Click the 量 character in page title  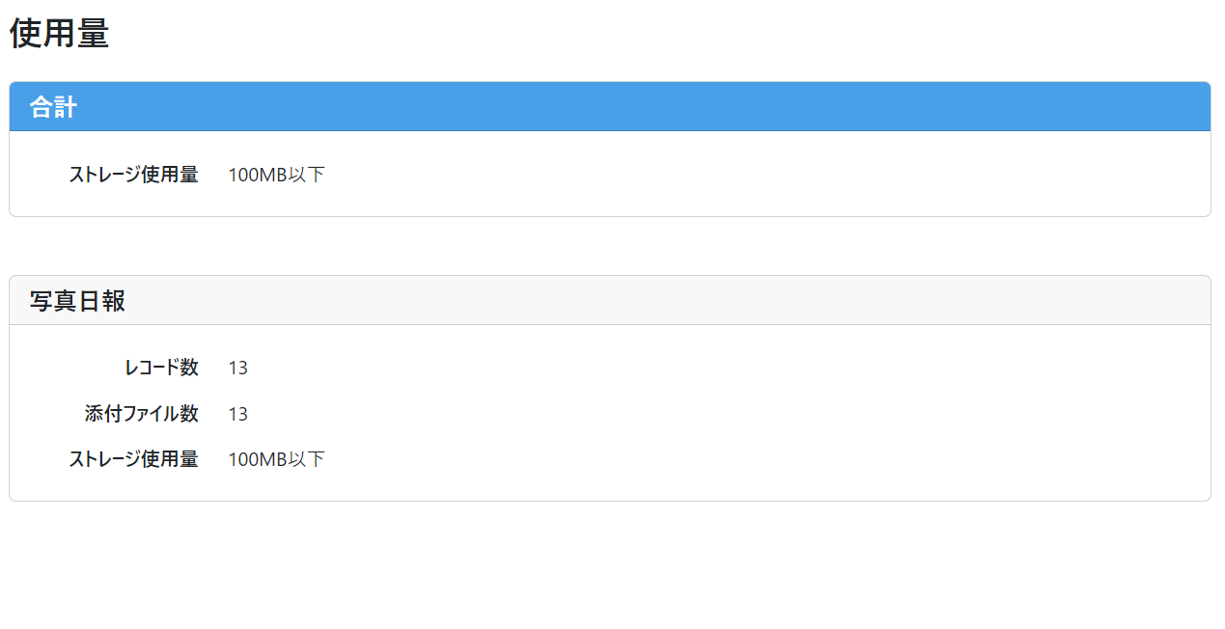(x=94, y=34)
